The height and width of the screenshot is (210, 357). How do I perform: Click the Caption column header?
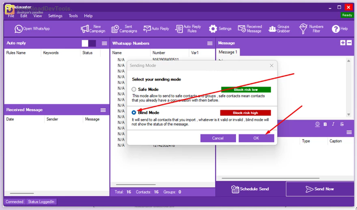click(x=336, y=141)
